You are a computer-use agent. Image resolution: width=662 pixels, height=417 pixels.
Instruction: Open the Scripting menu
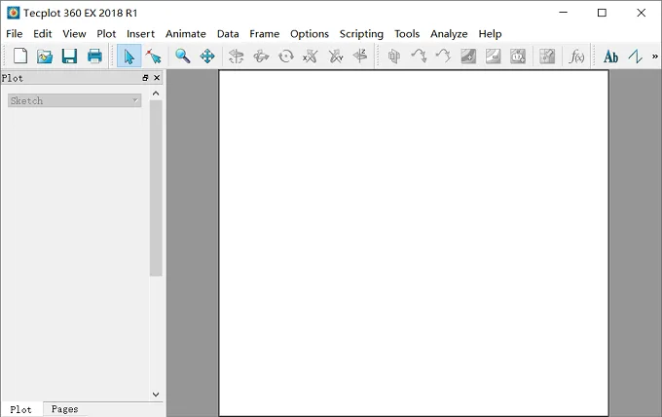(x=361, y=34)
